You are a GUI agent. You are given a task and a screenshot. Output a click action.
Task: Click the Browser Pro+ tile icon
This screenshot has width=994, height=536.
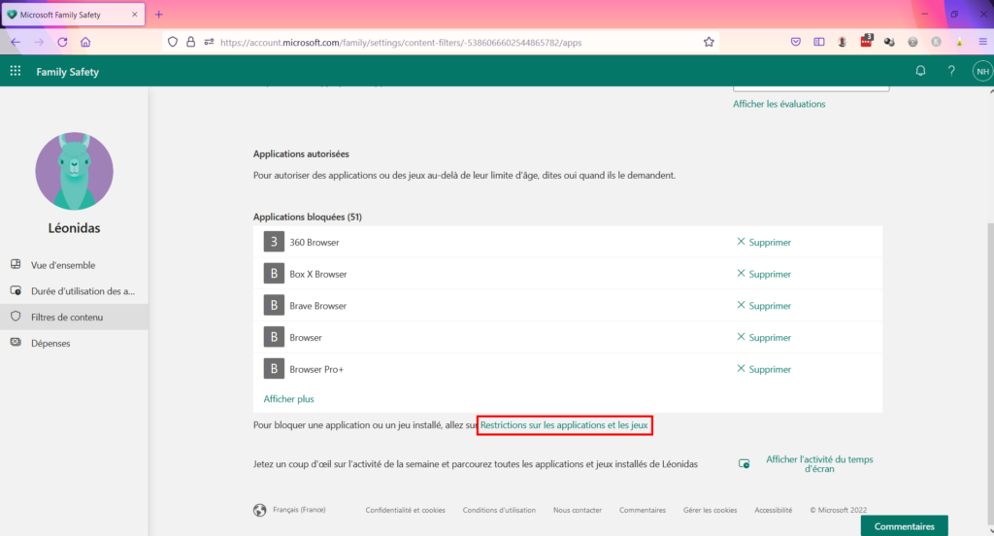274,369
